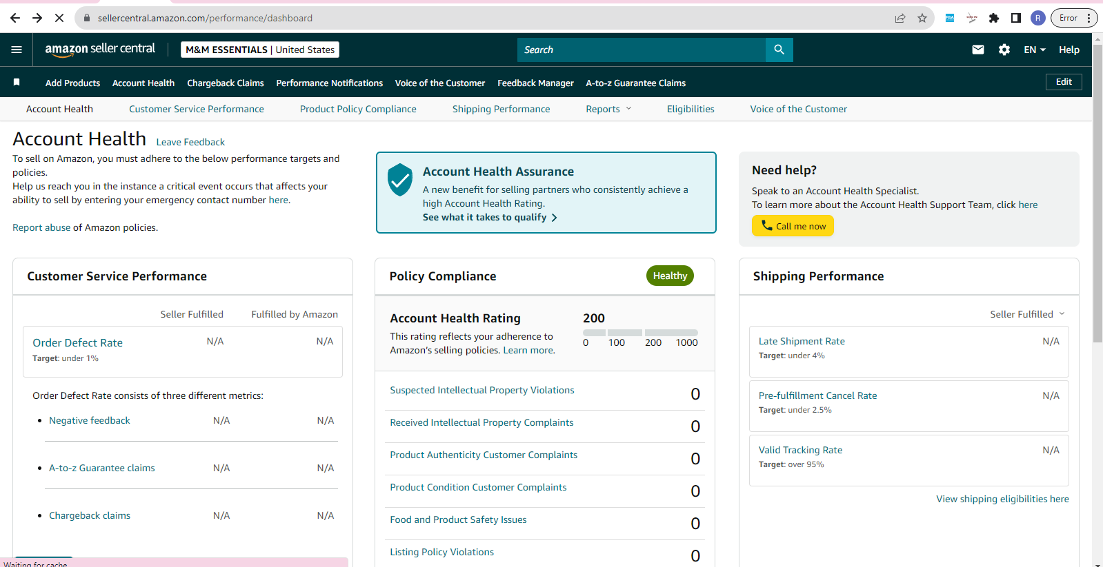Open the Leave Feedback link

tap(190, 142)
